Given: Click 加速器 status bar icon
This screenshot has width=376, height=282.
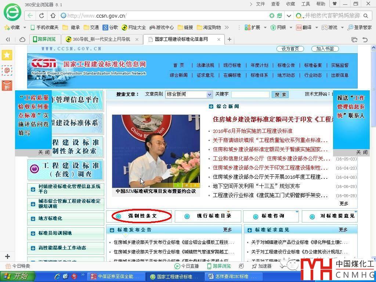Looking at the screenshot, I should (x=261, y=266).
